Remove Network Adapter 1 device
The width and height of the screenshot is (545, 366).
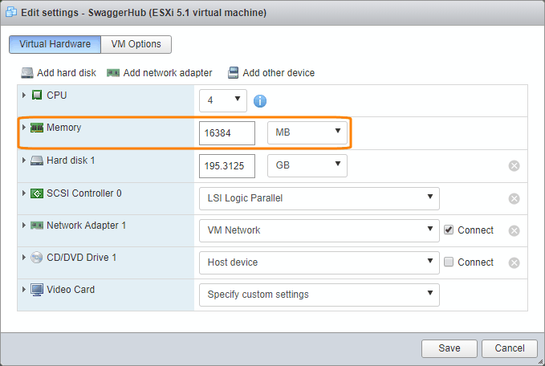pyautogui.click(x=514, y=230)
